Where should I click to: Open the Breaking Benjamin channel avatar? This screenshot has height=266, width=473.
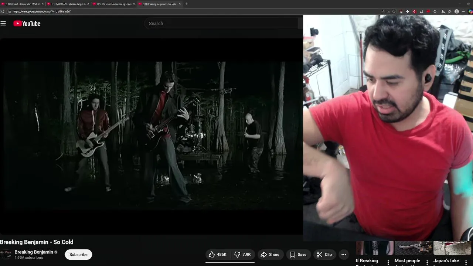6,255
